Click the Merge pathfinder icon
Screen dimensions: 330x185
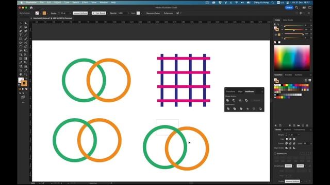[241, 108]
